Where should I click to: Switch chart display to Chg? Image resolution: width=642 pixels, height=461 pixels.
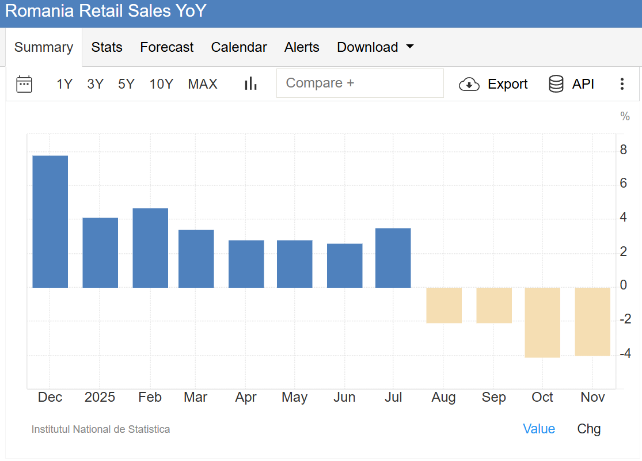(x=588, y=429)
